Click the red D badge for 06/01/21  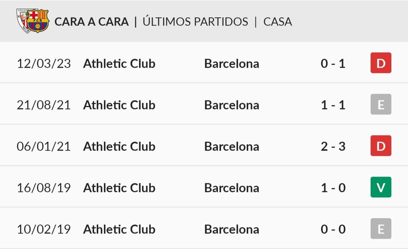pyautogui.click(x=381, y=146)
